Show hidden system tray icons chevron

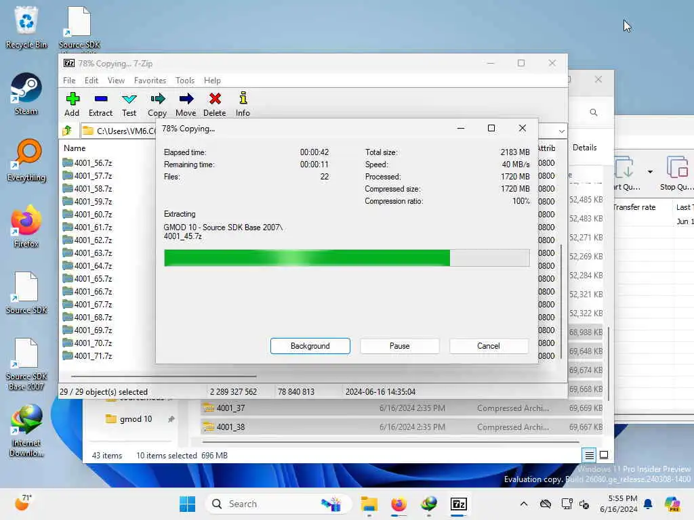(524, 504)
